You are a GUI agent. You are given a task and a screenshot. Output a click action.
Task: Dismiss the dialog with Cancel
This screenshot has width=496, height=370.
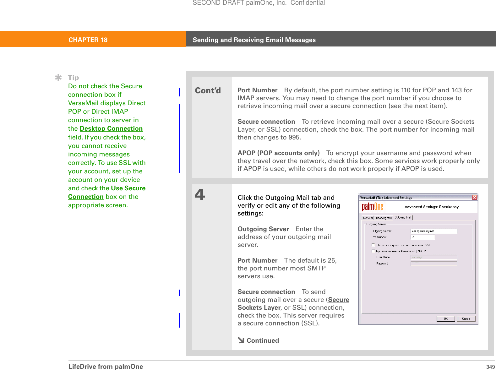[x=466, y=318]
